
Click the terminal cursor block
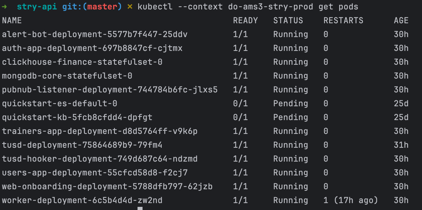coord(140,208)
